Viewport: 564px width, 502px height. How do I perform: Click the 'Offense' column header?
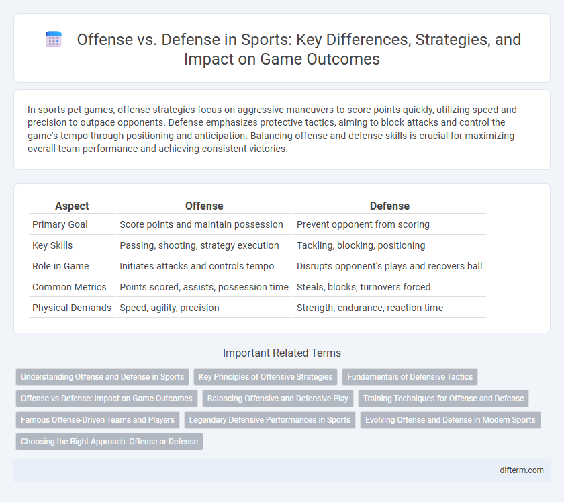[204, 206]
